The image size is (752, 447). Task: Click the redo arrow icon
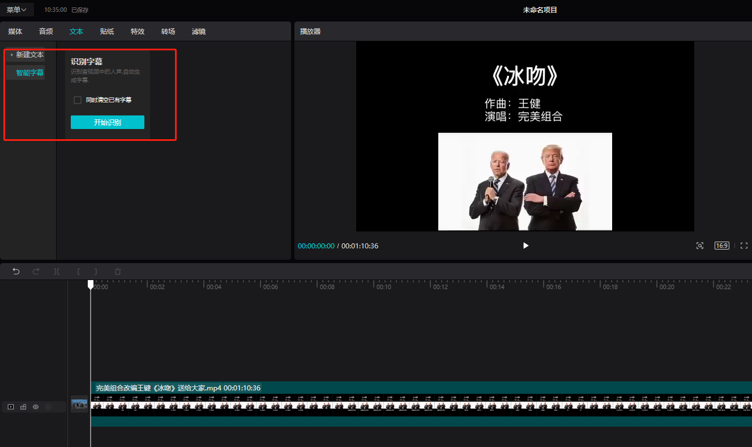[x=36, y=272]
